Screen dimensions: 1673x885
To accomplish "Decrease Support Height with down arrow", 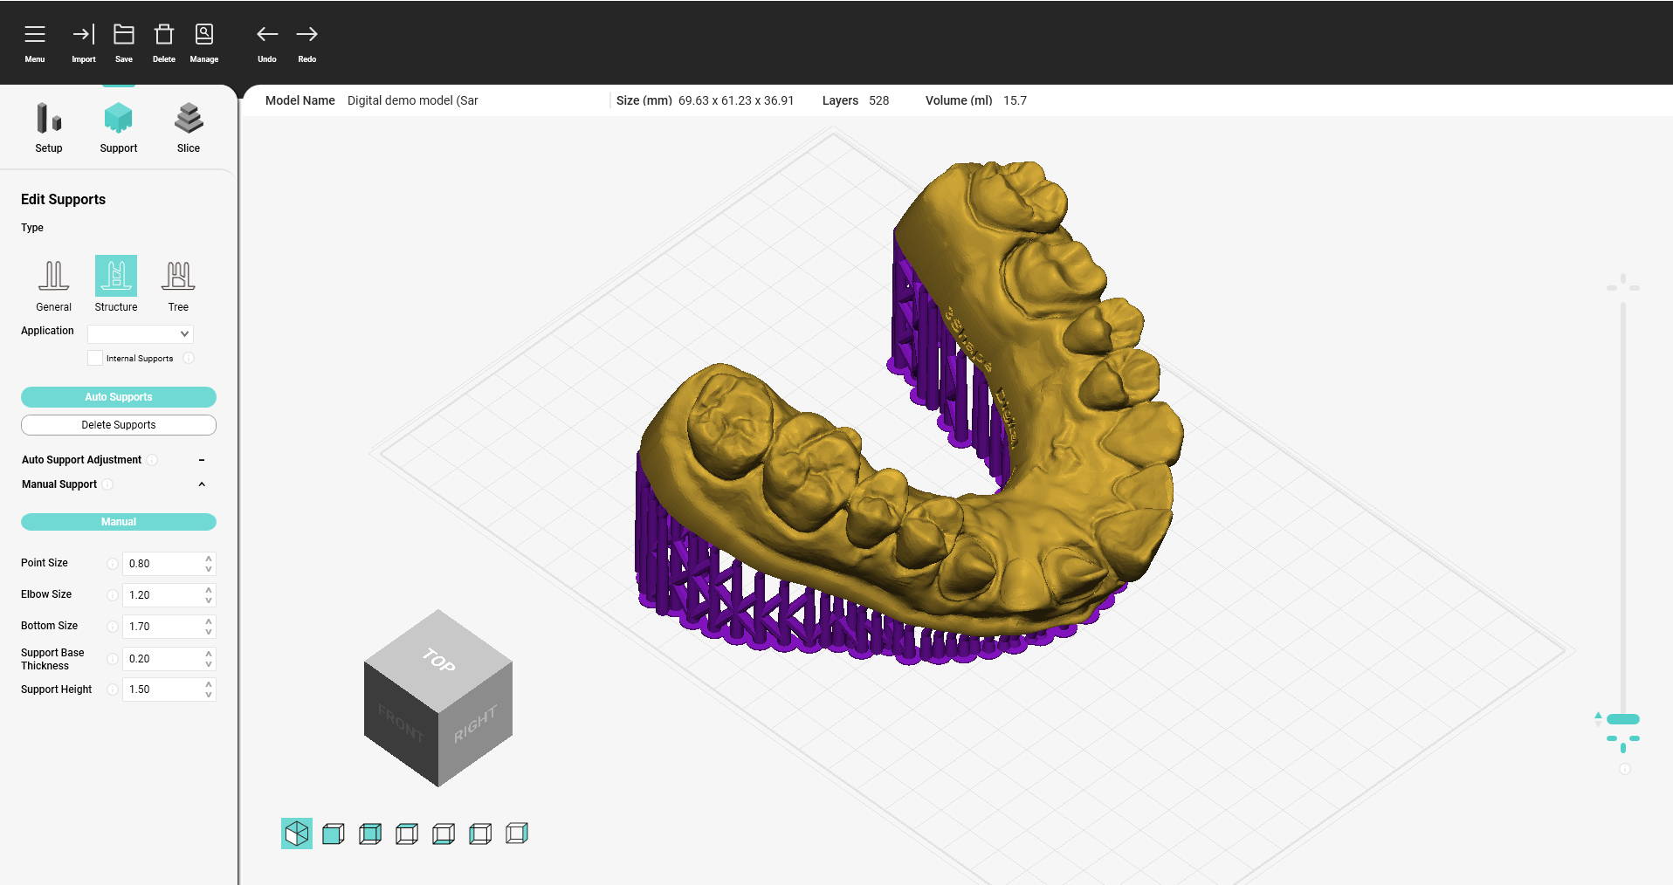I will [209, 695].
